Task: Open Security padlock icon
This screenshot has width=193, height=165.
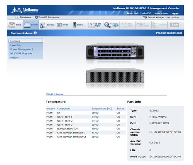Action: click(43, 25)
